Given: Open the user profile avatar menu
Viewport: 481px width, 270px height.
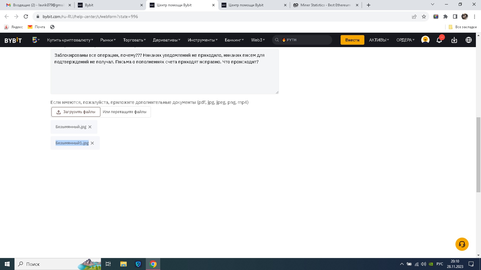Looking at the screenshot, I should pos(425,40).
